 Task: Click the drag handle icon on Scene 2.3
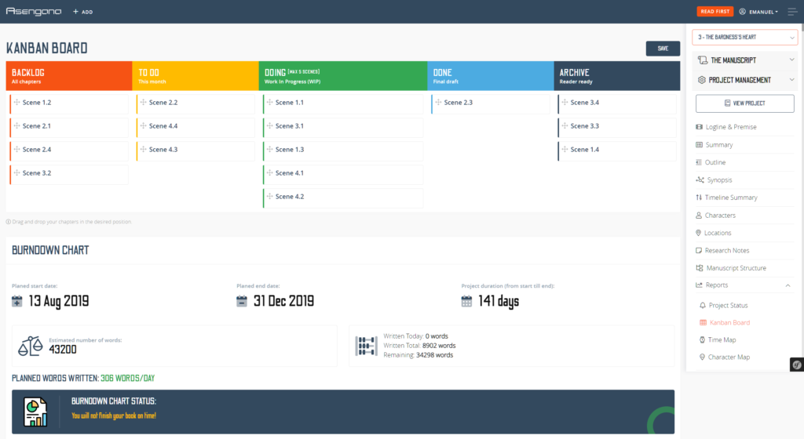[438, 103]
